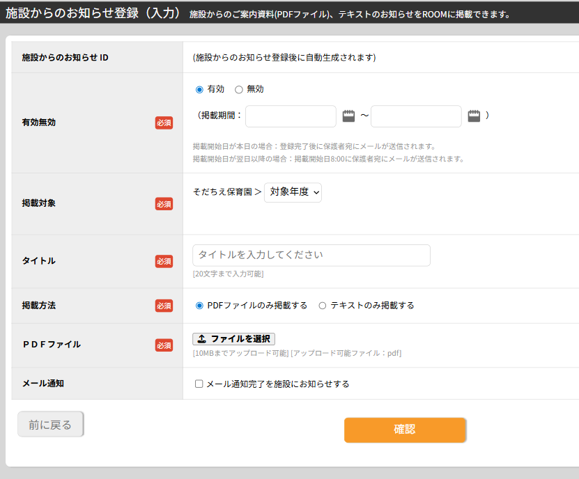This screenshot has width=579, height=479.
Task: Expand the 対象年度 dropdown
Action: tap(293, 192)
